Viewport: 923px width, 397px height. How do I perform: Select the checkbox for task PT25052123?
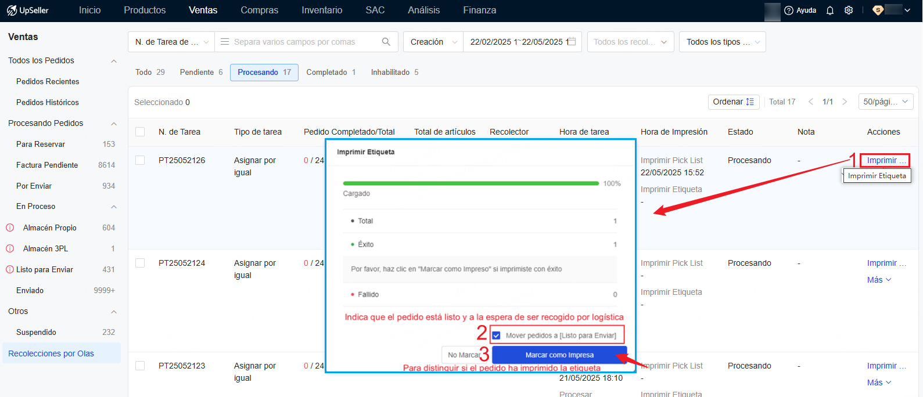(140, 366)
